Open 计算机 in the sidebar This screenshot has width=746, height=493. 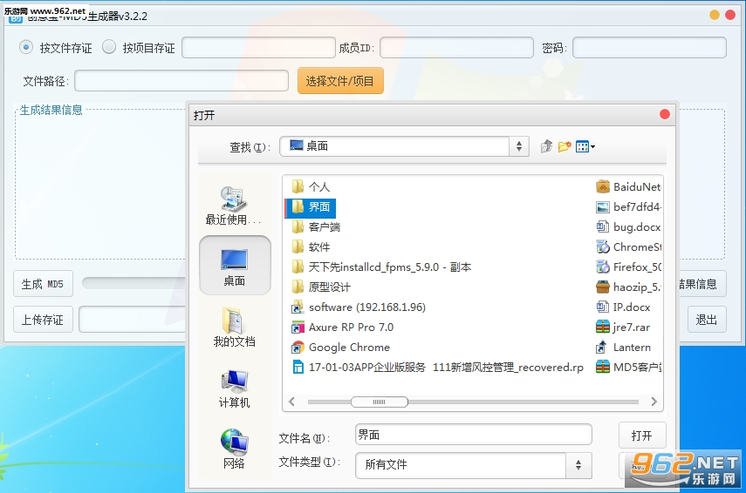point(234,388)
